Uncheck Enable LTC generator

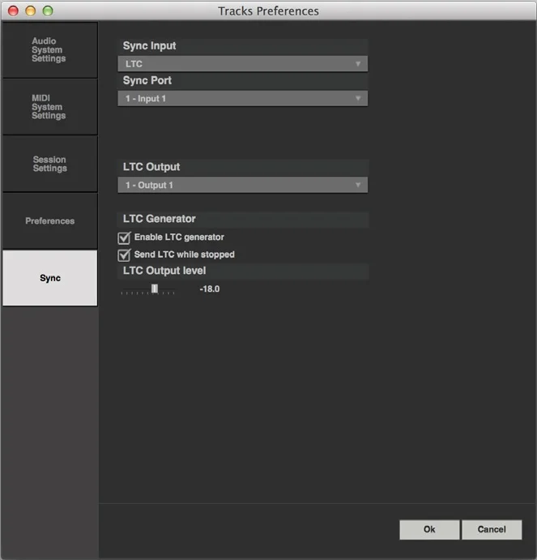tap(124, 237)
